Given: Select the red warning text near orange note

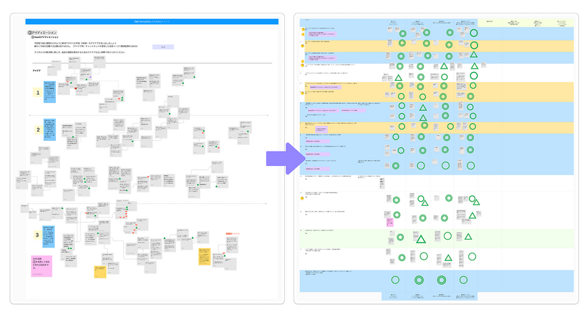Looking at the screenshot, I should [233, 235].
